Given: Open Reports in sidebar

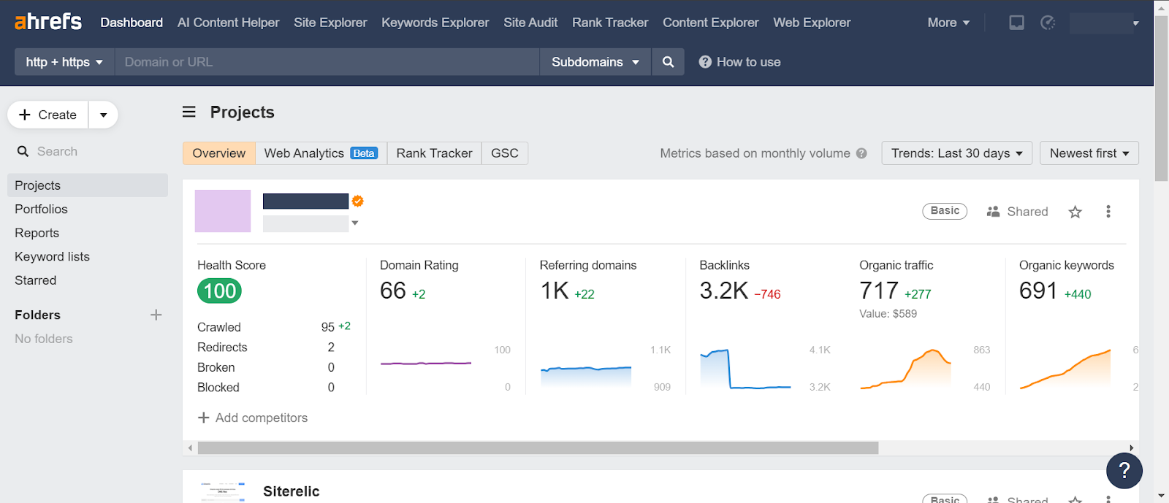Looking at the screenshot, I should (37, 233).
